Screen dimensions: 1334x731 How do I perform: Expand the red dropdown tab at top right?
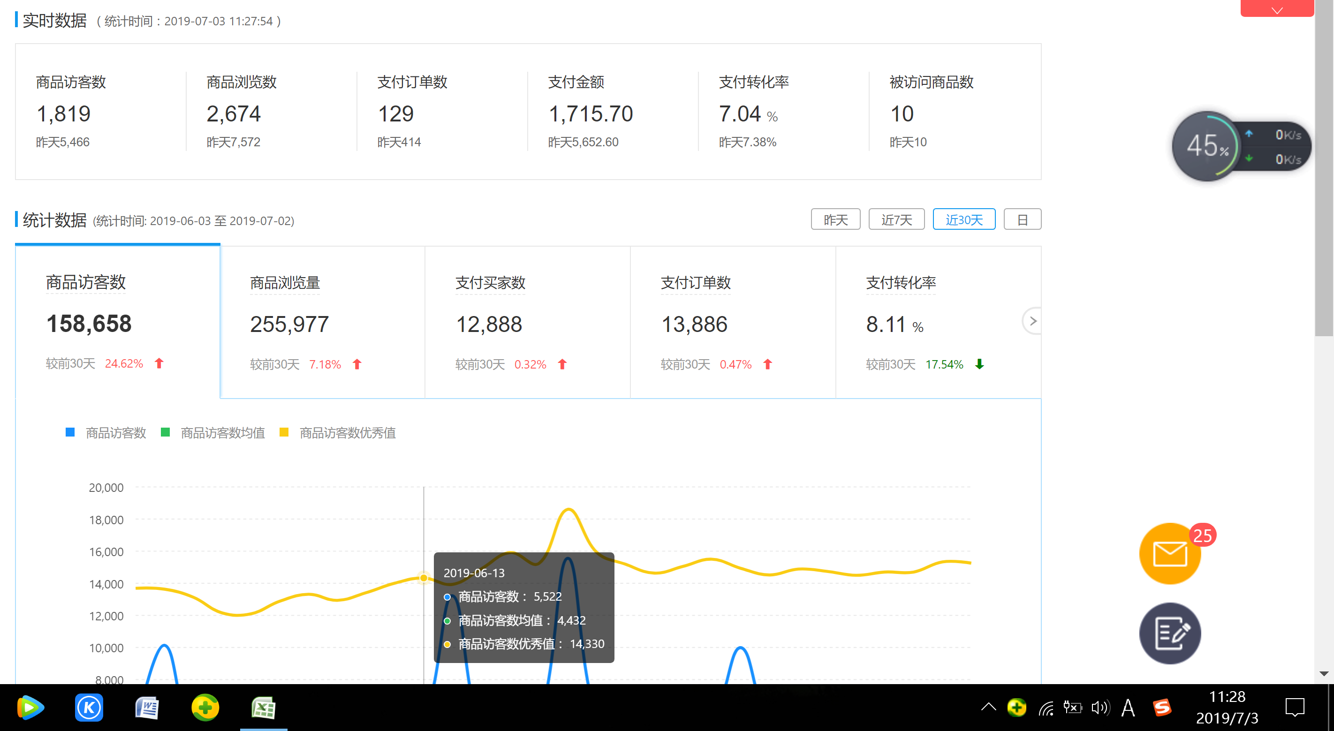(x=1276, y=9)
